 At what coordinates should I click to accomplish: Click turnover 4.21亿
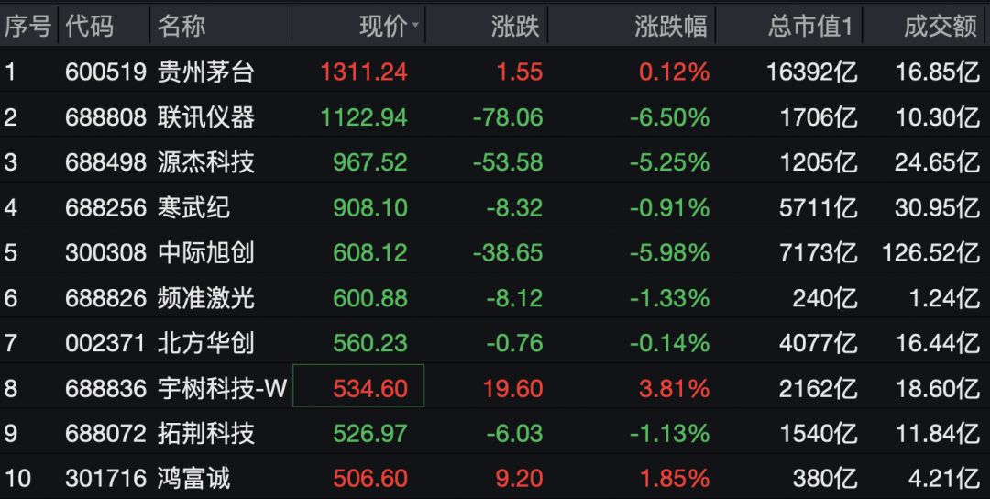point(944,479)
